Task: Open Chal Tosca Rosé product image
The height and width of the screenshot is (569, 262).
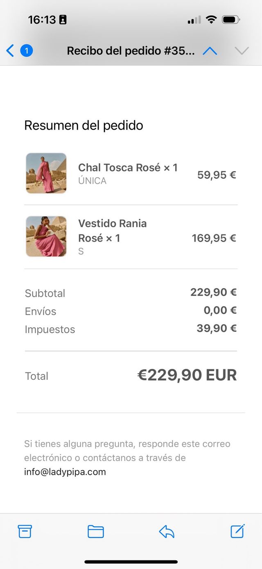Action: pyautogui.click(x=46, y=173)
